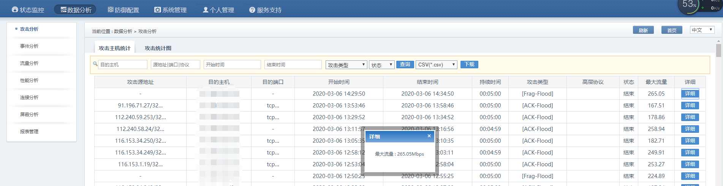This screenshot has height=186, width=723.
Task: Click source address 91.196.71.27/32...
Action: point(140,106)
